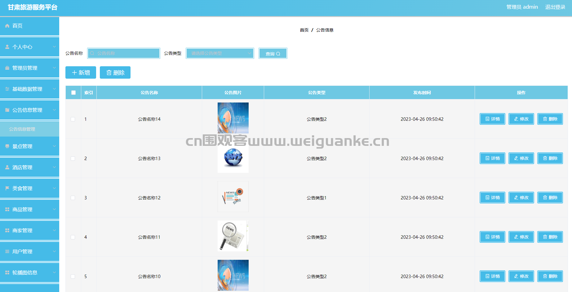The height and width of the screenshot is (292, 572).
Task: Click the grid icon next to 商品管理
Action: pyautogui.click(x=7, y=209)
